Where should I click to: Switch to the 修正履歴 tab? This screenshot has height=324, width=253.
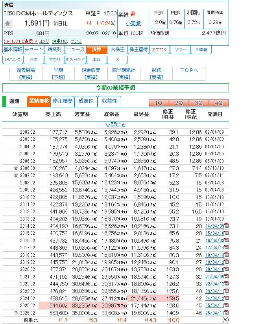click(63, 101)
